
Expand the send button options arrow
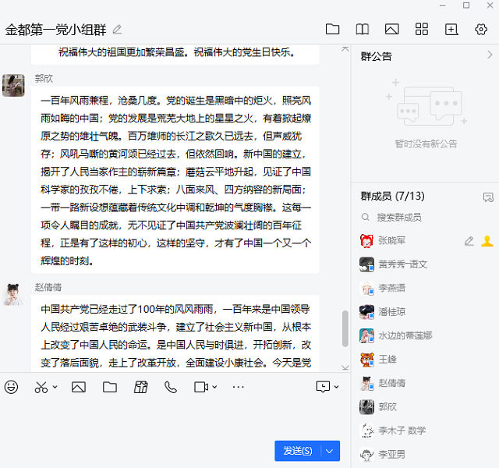(331, 451)
